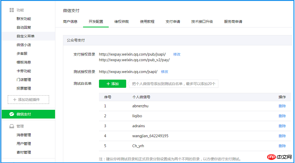This screenshot has width=295, height=163.
Task: Open 模板消息 in the sidebar
Action: [24, 62]
